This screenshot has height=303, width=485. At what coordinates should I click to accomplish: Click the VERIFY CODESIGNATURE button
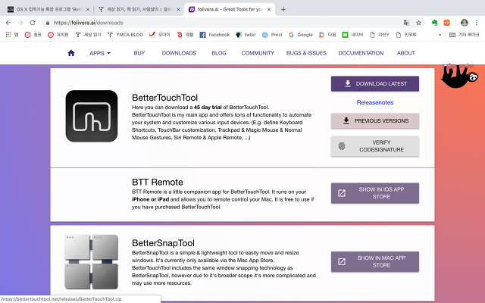[x=375, y=146]
